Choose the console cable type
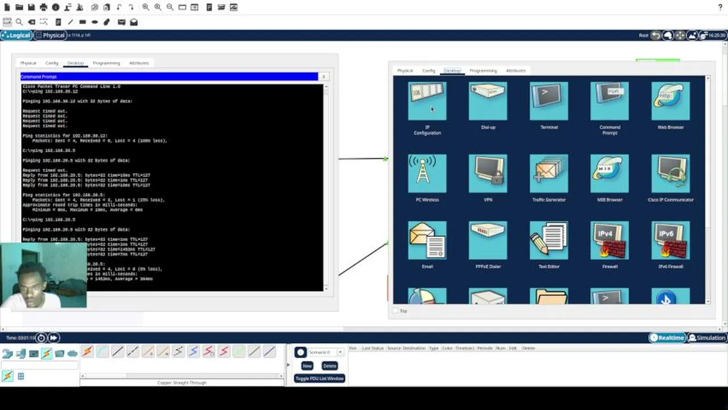Screen dimensions: 728x410 click(103, 352)
